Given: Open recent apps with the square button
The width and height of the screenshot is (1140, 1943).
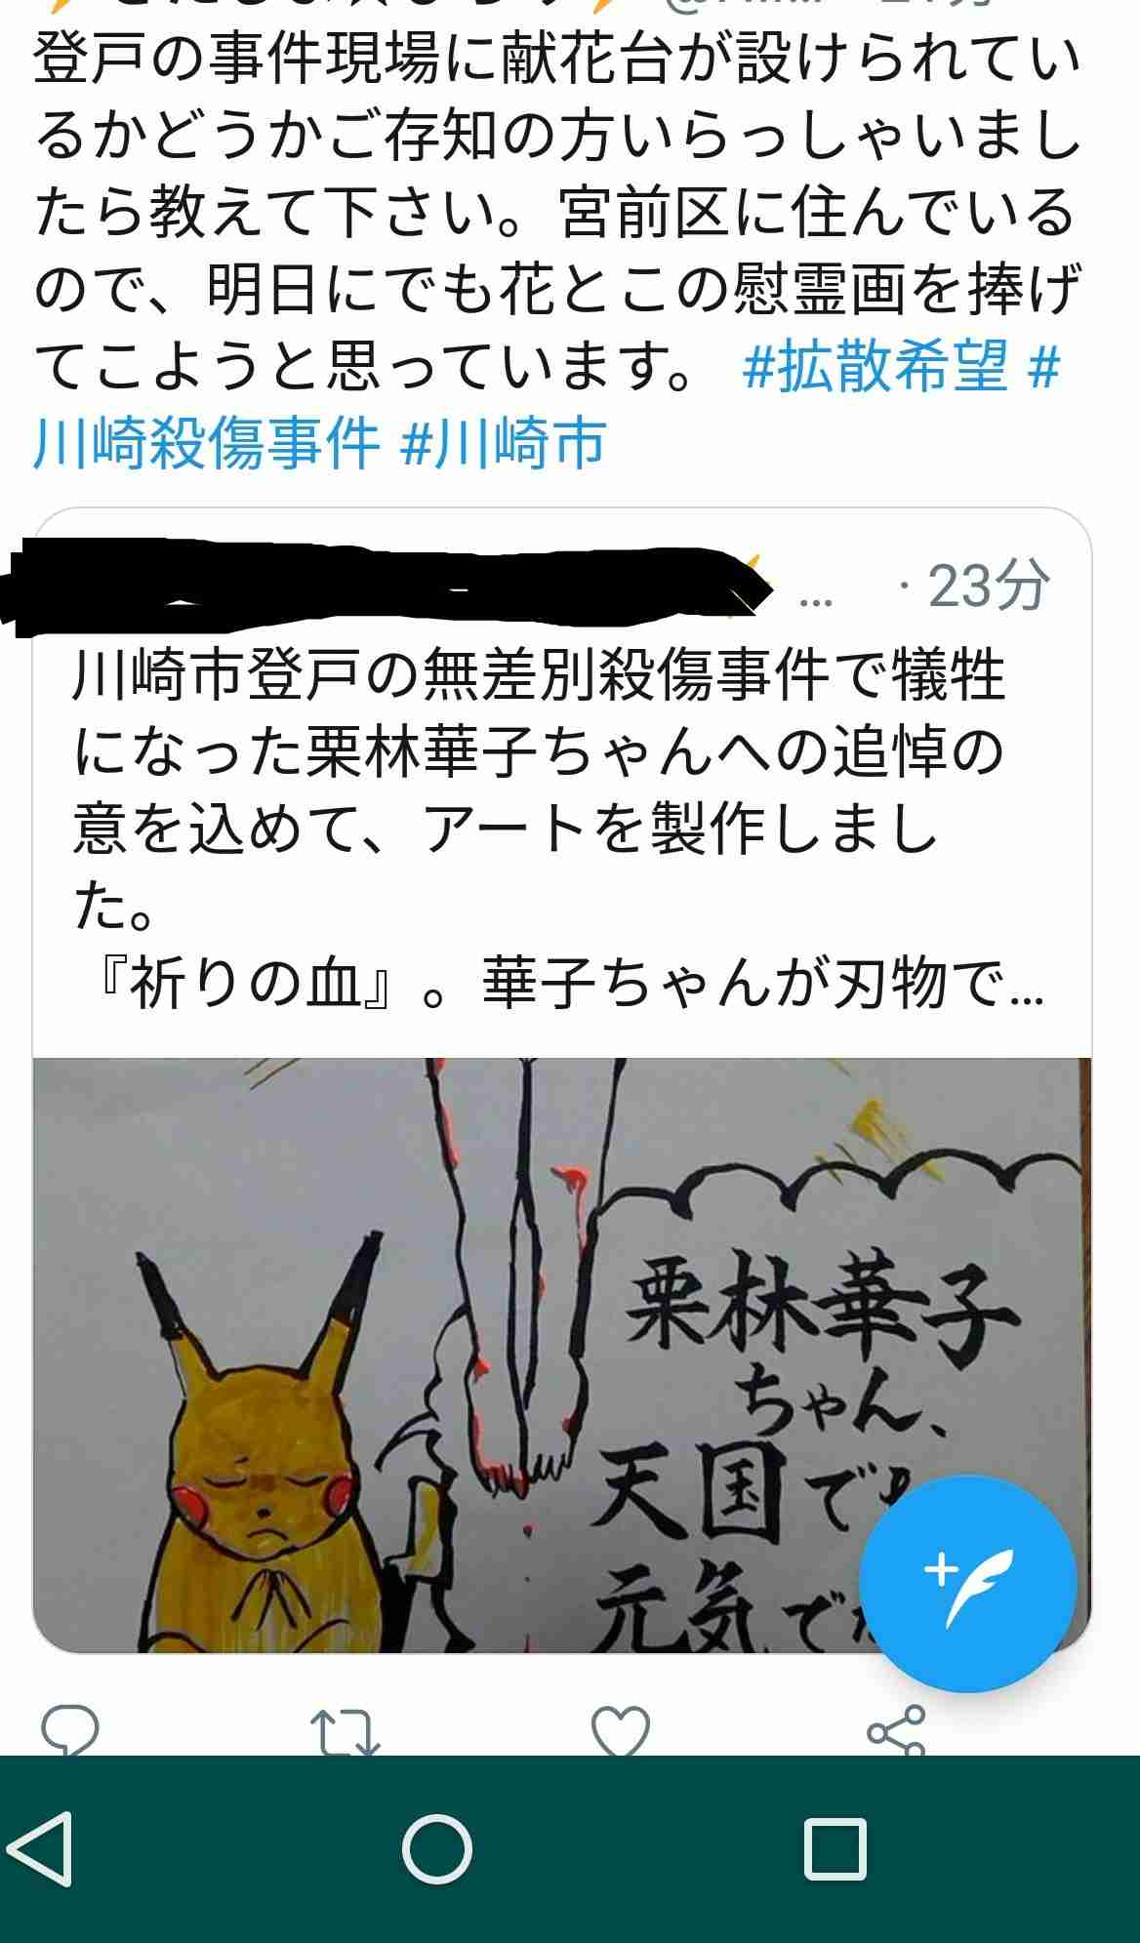Looking at the screenshot, I should coord(835,1848).
